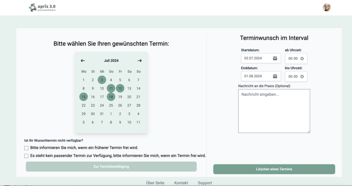352x186 pixels.
Task: Click the Startdatum date field
Action: tap(261, 58)
